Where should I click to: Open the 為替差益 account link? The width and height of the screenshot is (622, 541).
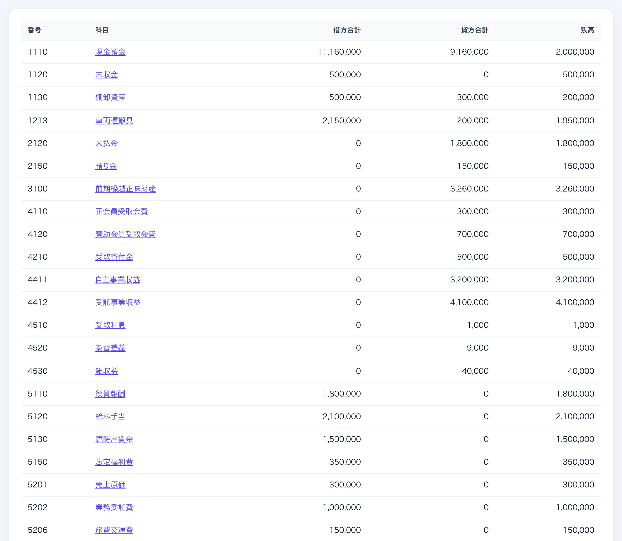tap(110, 348)
